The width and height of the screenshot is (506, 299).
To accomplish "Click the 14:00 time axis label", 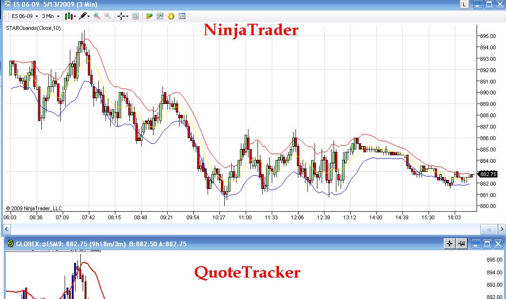I will 376,217.
